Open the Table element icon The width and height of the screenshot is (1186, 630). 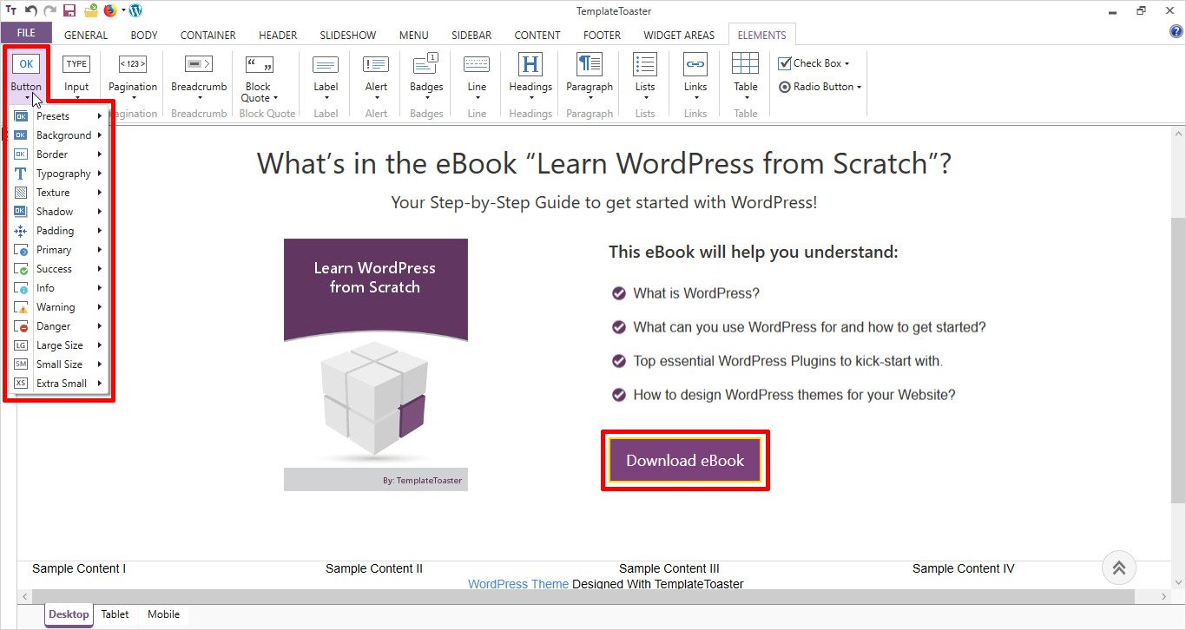[x=745, y=66]
